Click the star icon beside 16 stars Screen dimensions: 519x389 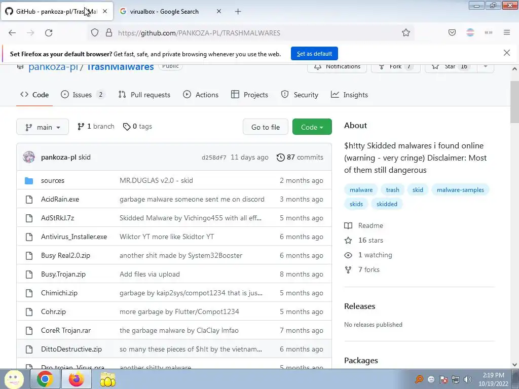coord(348,241)
